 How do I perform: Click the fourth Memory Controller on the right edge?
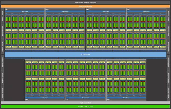(x=168, y=62)
